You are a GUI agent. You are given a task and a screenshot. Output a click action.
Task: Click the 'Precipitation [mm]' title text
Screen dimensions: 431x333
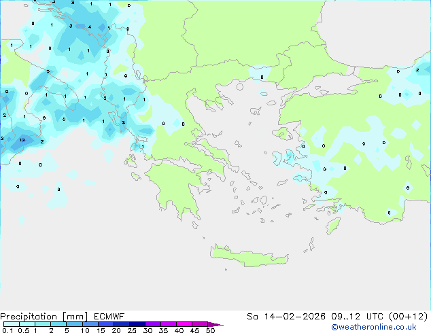(44, 317)
